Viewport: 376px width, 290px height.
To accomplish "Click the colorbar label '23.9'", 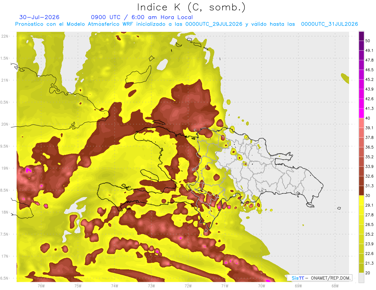I will (369, 244).
